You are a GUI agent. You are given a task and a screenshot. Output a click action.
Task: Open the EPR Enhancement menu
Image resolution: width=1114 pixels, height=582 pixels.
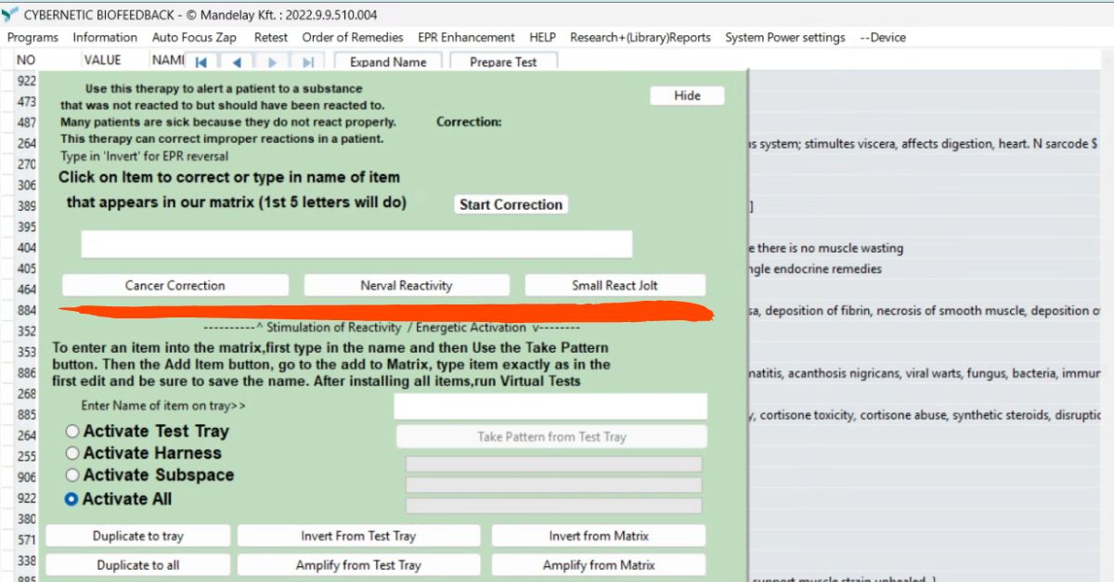click(x=466, y=37)
